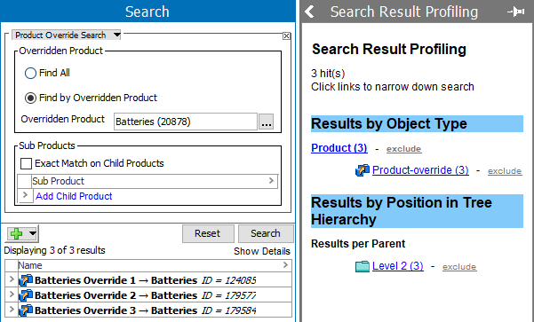Click the Search button
534x322 pixels.
[x=266, y=233]
